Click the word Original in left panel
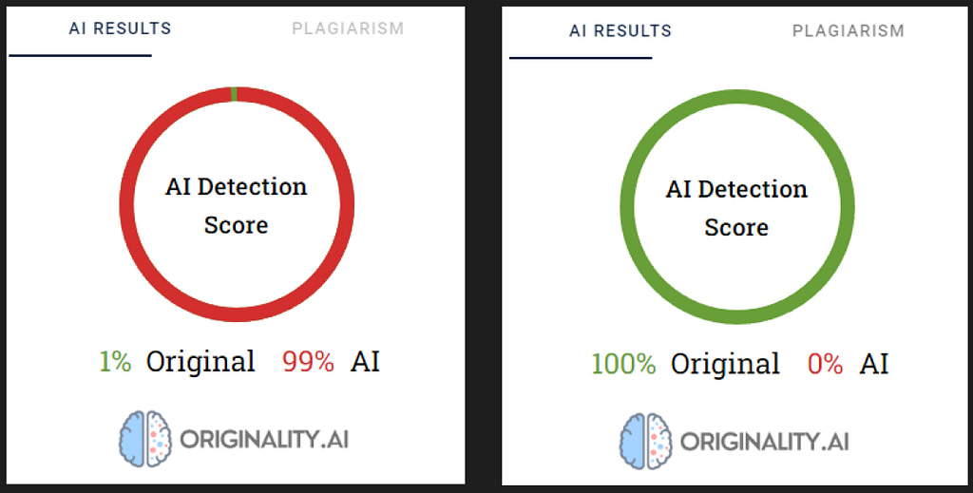 tap(200, 363)
